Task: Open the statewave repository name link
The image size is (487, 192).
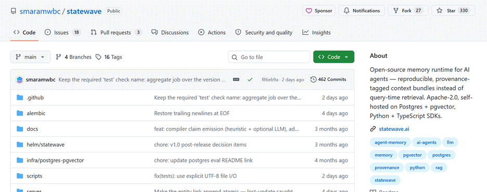Action: pyautogui.click(x=84, y=11)
